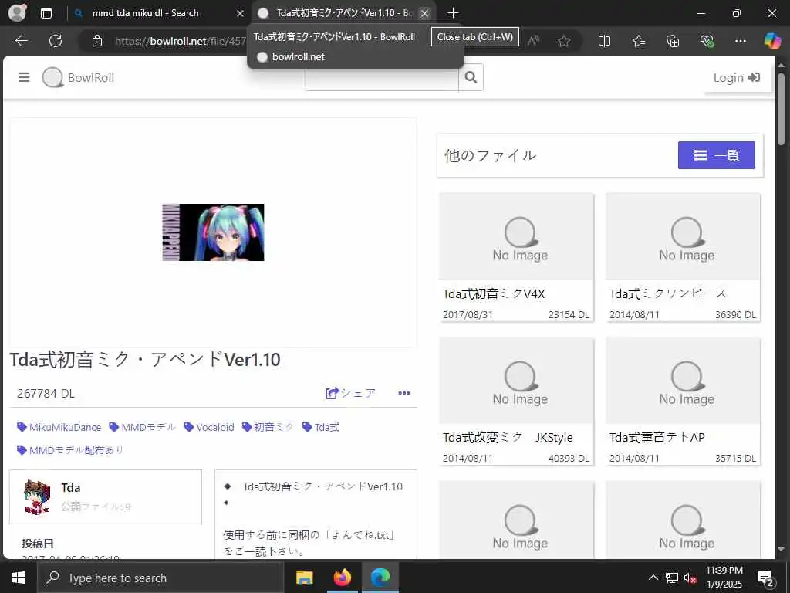This screenshot has height=593, width=790.
Task: Open Browser essentials heart icon
Action: click(707, 41)
